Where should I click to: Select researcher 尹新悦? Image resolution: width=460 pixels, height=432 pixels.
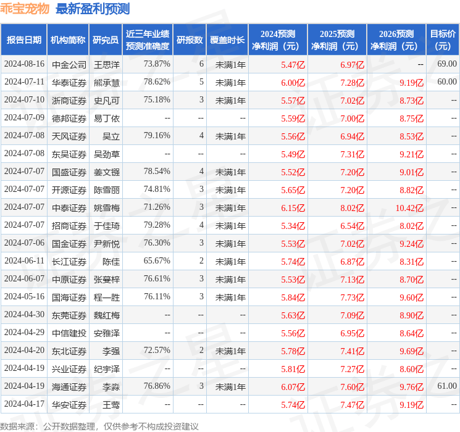107,244
